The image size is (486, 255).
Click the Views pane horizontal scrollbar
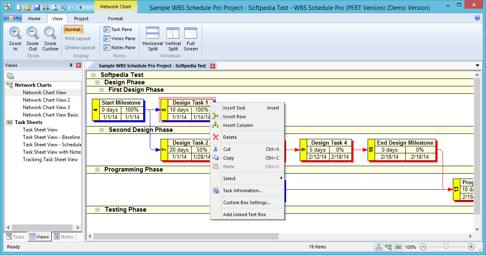pyautogui.click(x=43, y=227)
